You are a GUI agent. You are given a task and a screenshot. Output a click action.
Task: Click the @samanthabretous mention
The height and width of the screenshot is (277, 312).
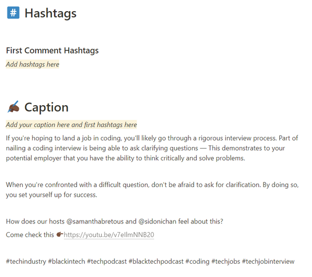click(95, 221)
